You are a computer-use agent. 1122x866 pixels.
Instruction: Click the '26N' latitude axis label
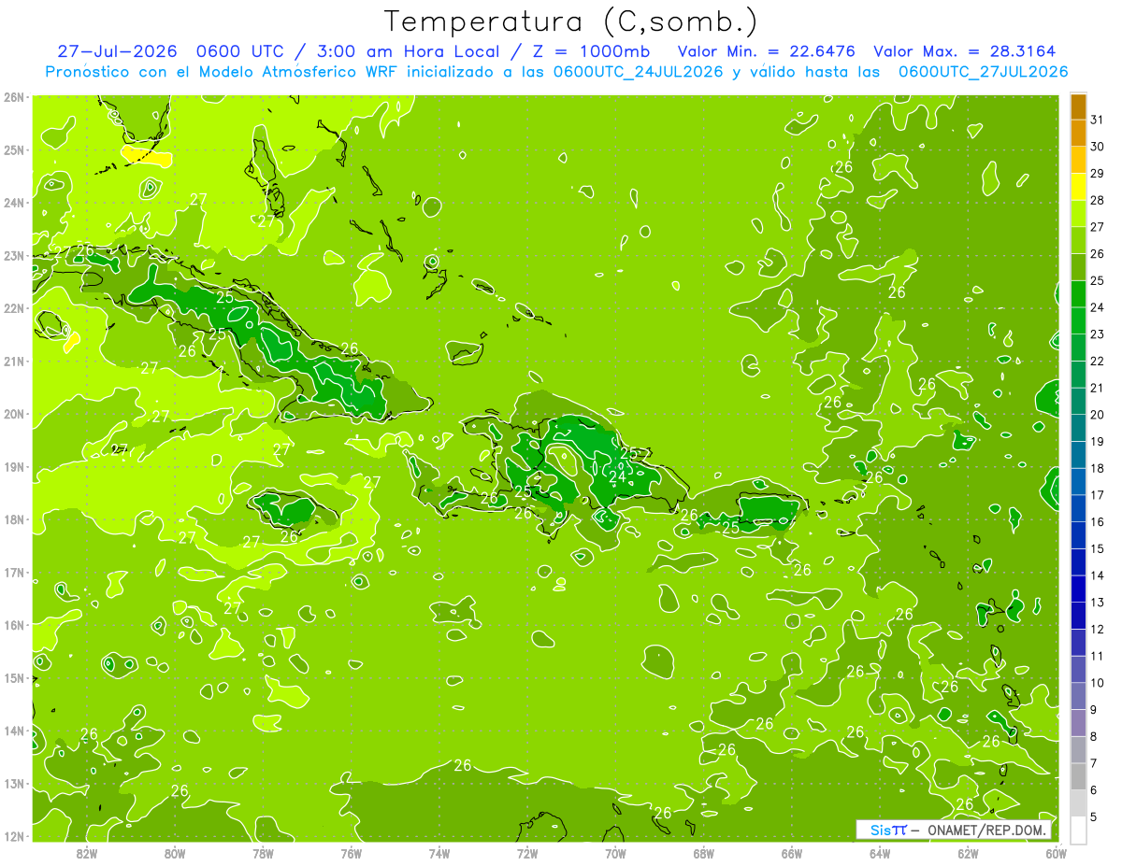coord(14,97)
